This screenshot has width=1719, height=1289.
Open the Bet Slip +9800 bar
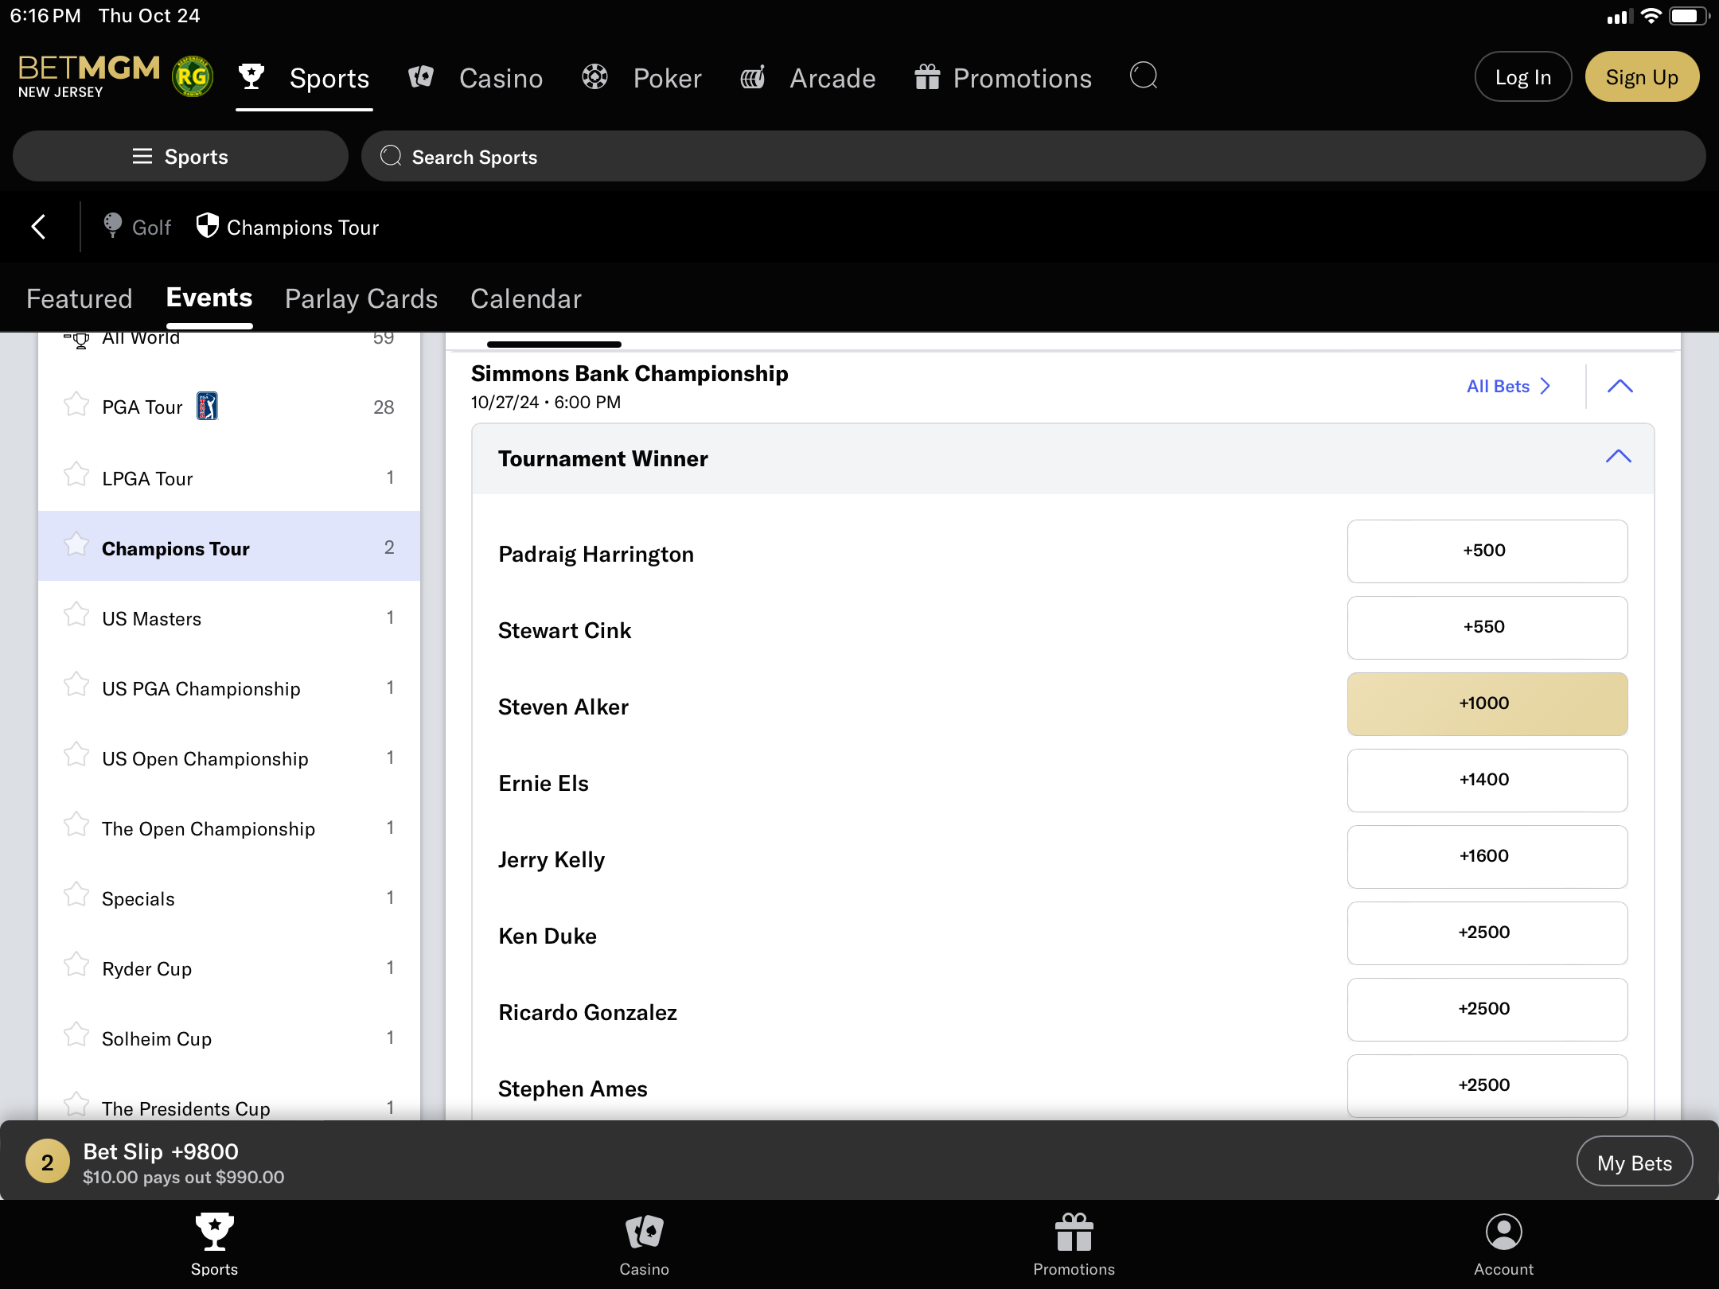(x=859, y=1162)
